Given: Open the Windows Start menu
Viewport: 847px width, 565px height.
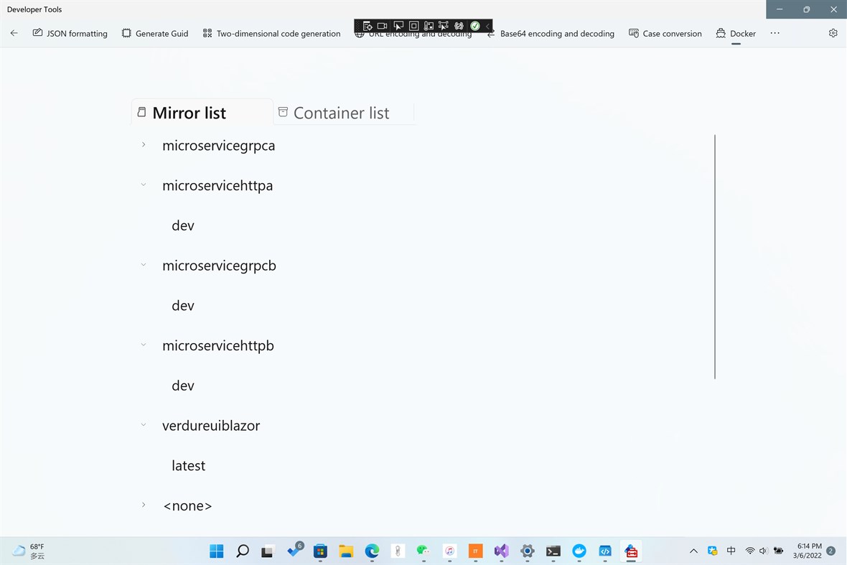Looking at the screenshot, I should [217, 551].
